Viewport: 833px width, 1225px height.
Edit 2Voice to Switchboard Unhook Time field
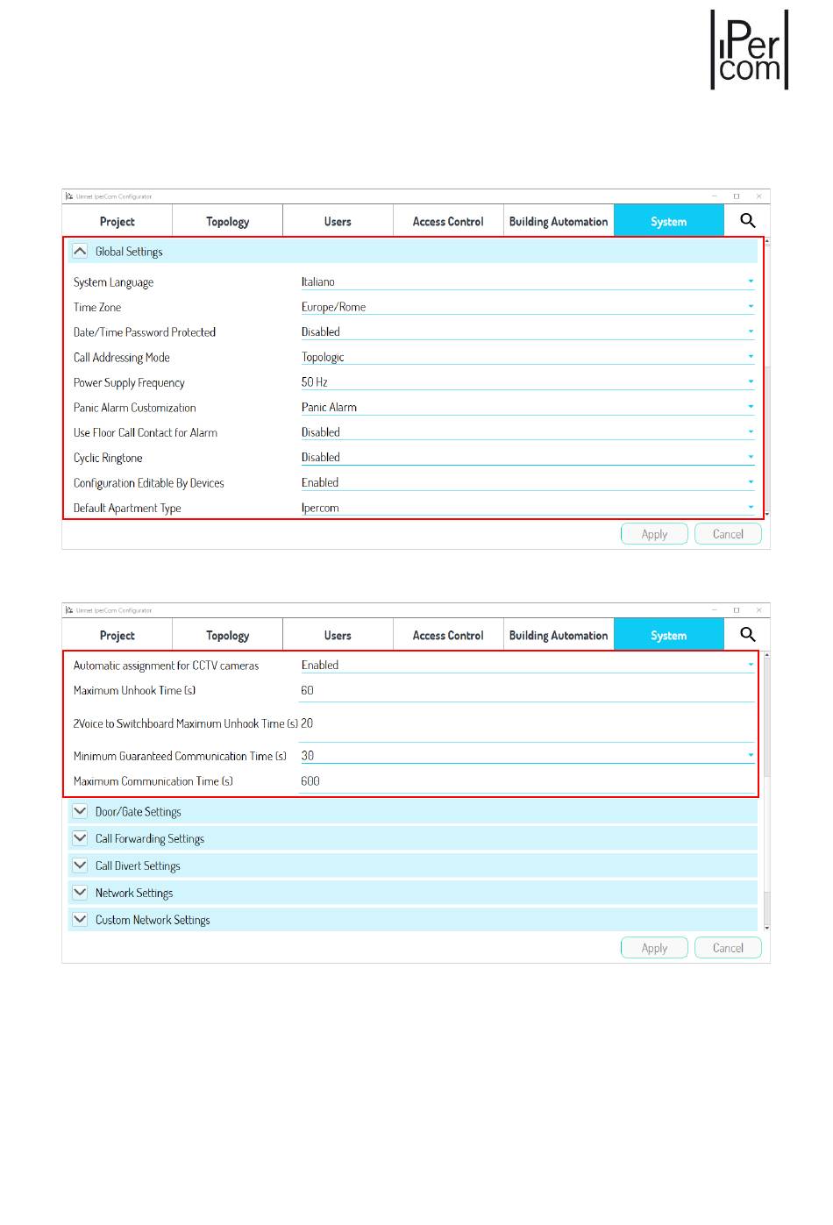click(x=527, y=724)
